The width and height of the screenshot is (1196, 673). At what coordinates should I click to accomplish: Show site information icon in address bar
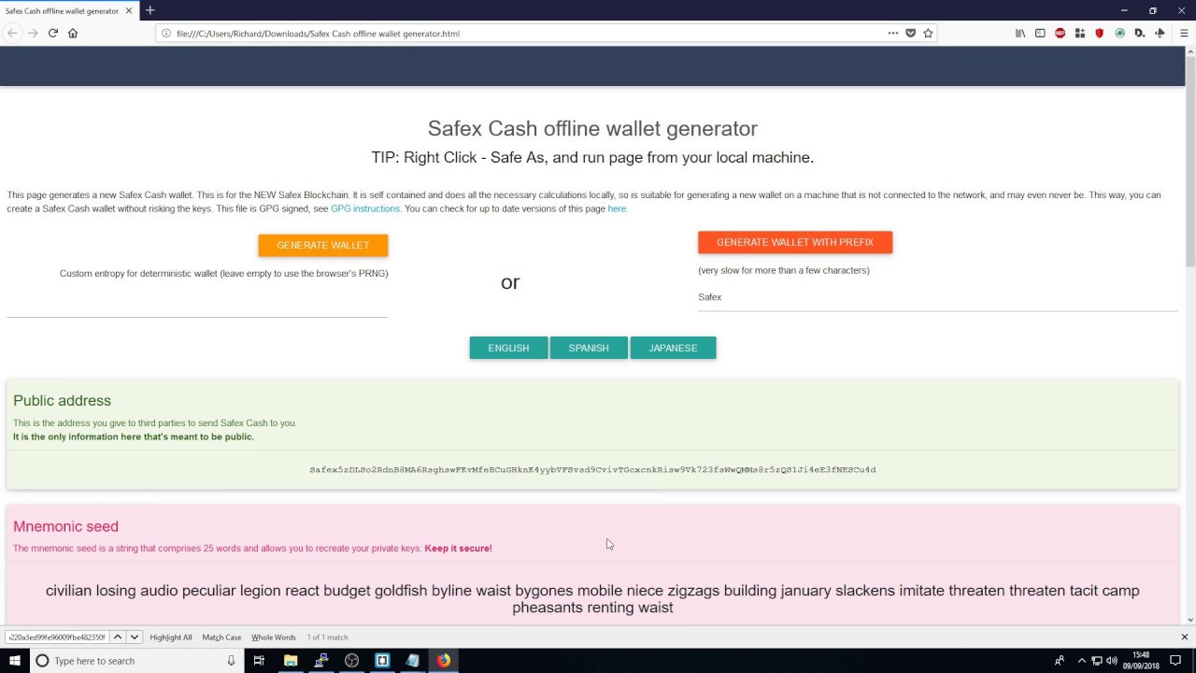click(x=166, y=33)
